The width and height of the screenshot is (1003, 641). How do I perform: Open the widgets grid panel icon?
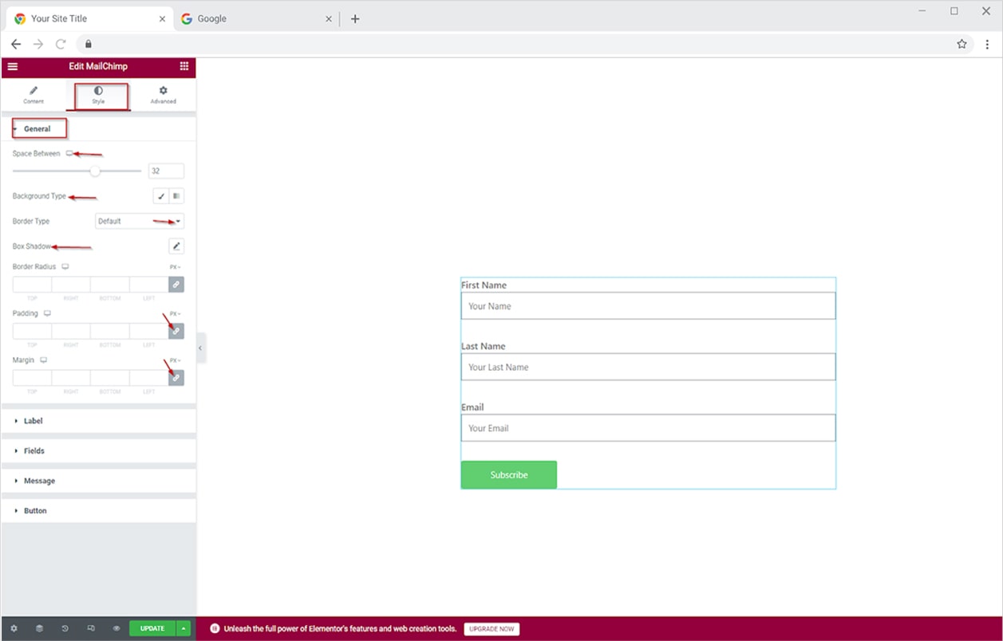(184, 67)
